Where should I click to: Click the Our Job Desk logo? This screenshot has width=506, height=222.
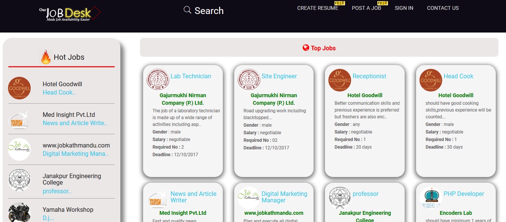(70, 13)
